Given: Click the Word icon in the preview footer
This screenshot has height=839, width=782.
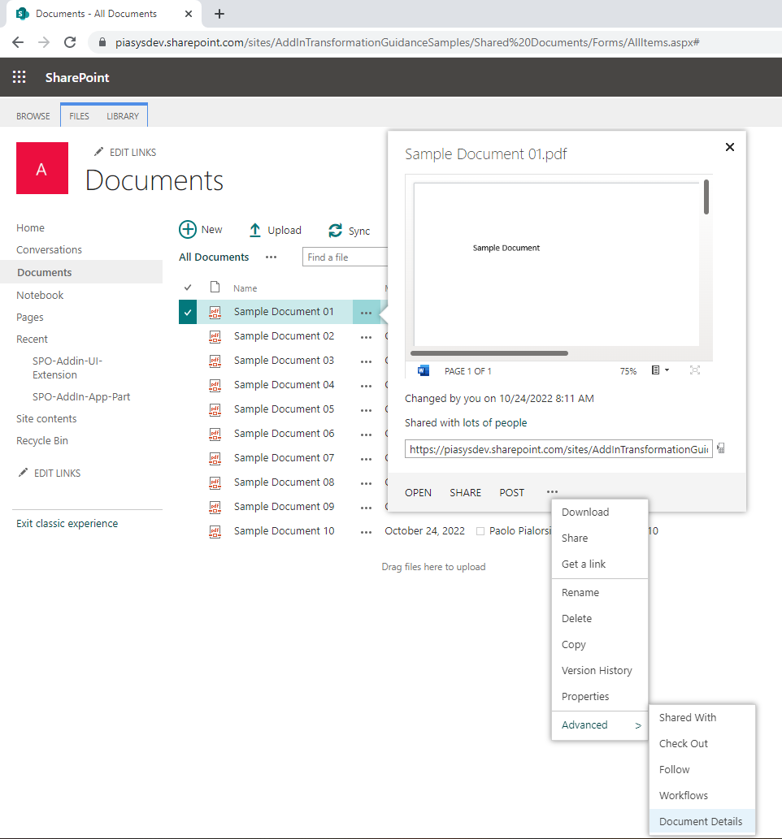Looking at the screenshot, I should (423, 370).
